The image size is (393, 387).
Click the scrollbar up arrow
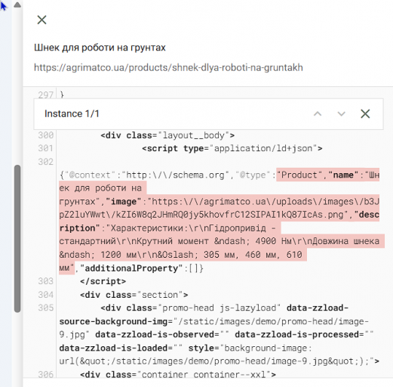click(17, 5)
